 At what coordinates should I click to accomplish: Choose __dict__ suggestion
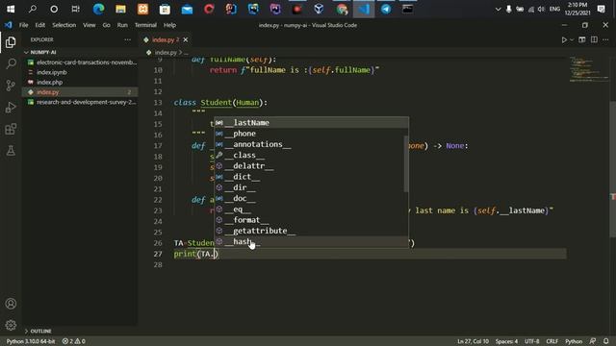309,177
